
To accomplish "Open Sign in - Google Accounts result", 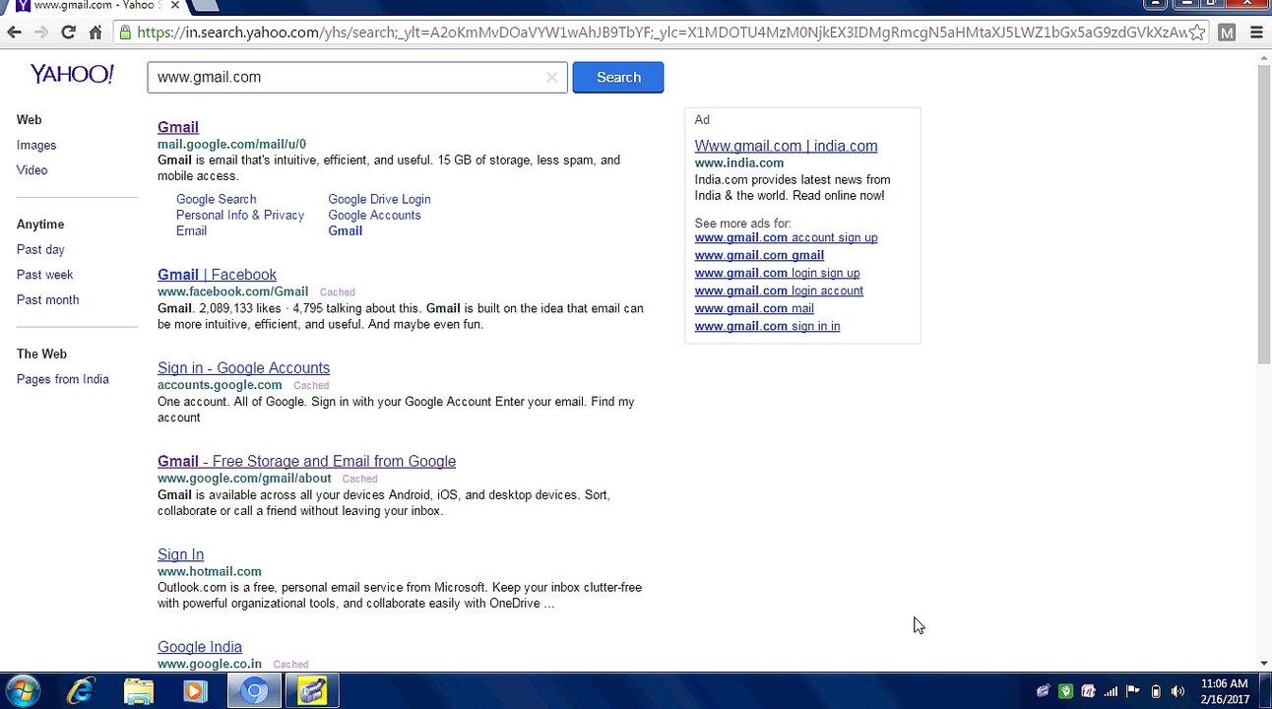I will 243,368.
